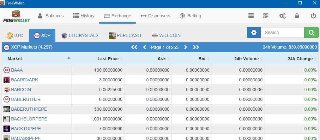Screen dimensions: 320x140
Task: Click the FreeWallet logo
Action: pyautogui.click(x=16, y=16)
